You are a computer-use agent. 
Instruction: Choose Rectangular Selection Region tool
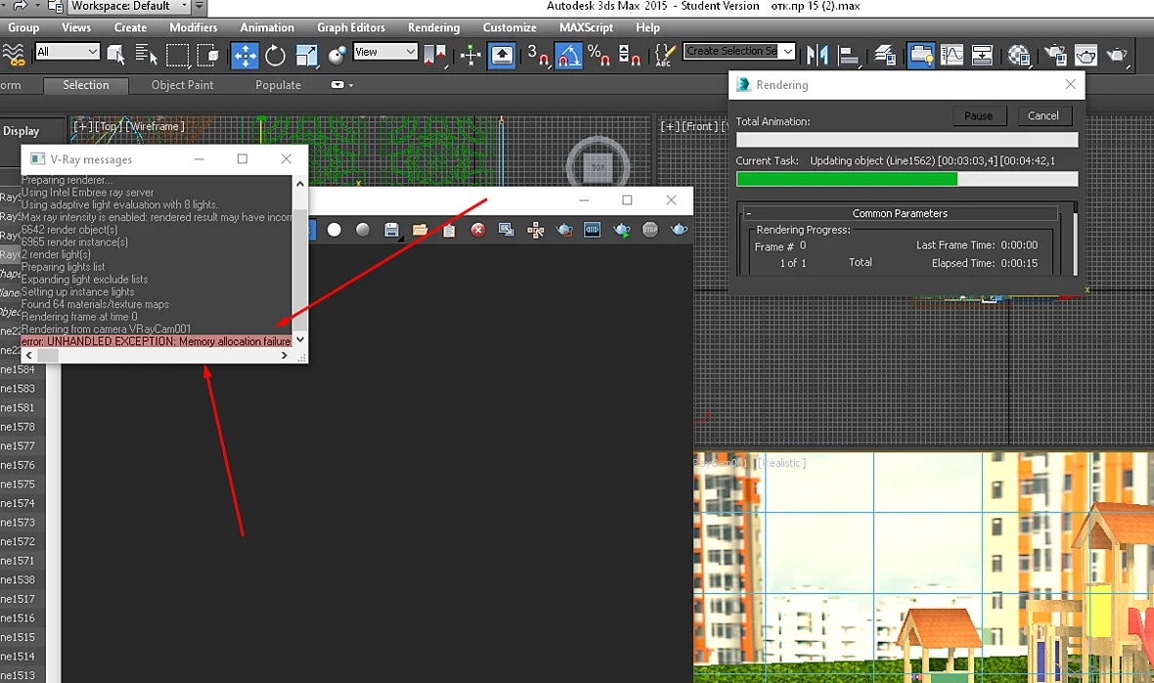177,55
